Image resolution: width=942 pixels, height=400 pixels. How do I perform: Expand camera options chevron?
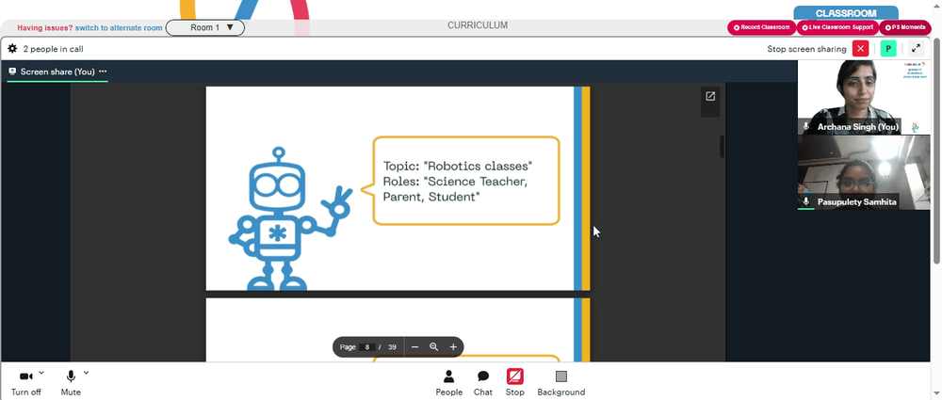41,373
